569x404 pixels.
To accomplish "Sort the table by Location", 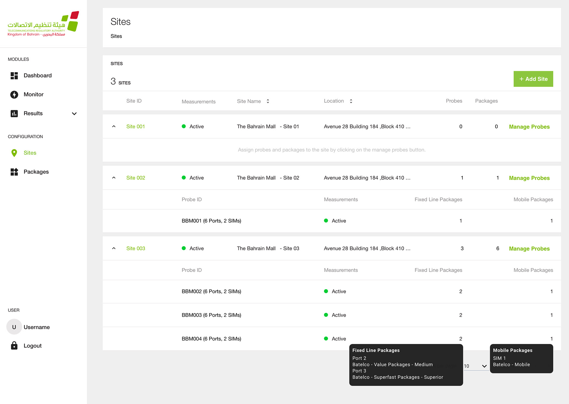I will [351, 101].
